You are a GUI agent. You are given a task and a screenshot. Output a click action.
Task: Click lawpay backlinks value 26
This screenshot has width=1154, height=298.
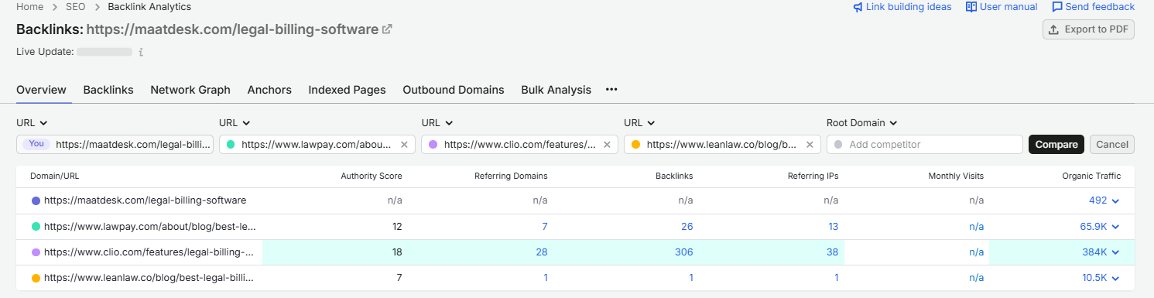(687, 227)
